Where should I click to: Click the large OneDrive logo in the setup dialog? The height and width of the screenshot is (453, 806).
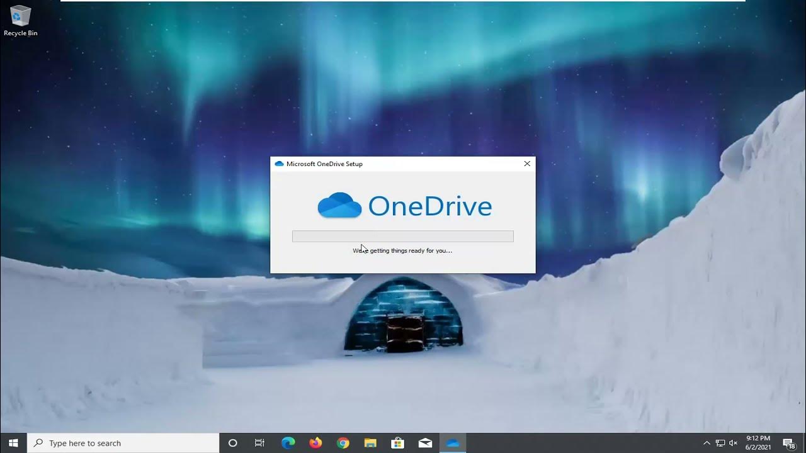coord(404,206)
